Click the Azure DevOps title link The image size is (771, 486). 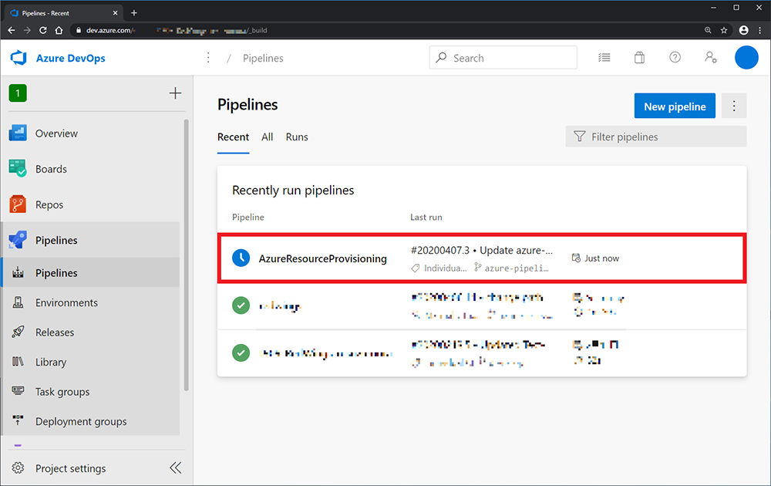point(71,58)
